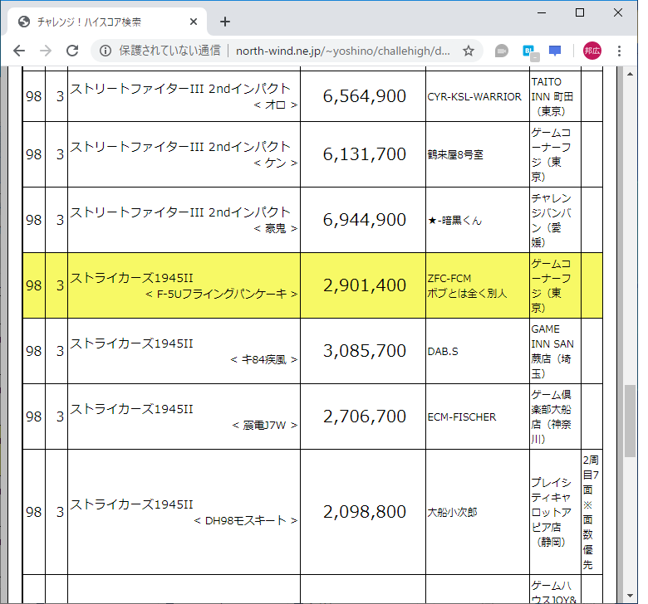648x604 pixels.
Task: Click ストライカーズ1945II DH98モスキート title
Action: pyautogui.click(x=184, y=512)
